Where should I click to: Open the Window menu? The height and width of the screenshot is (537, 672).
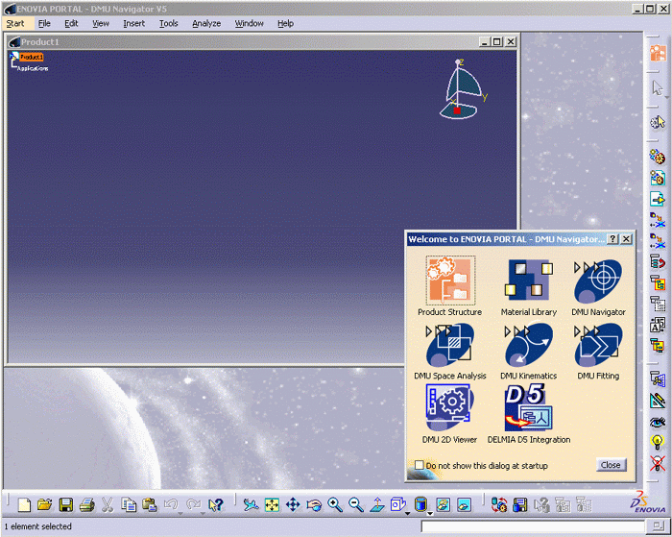[x=249, y=24]
